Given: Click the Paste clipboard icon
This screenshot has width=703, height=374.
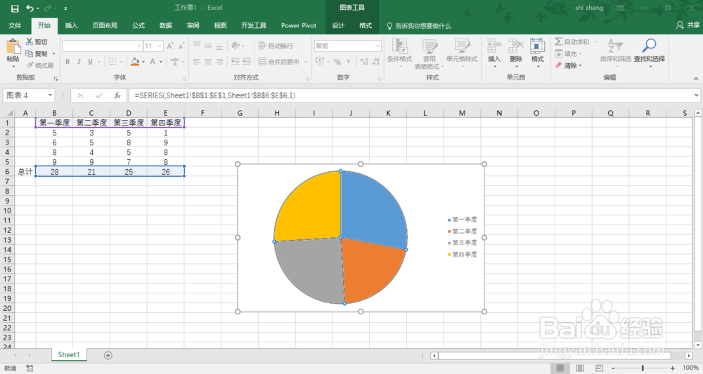Looking at the screenshot, I should [x=13, y=47].
